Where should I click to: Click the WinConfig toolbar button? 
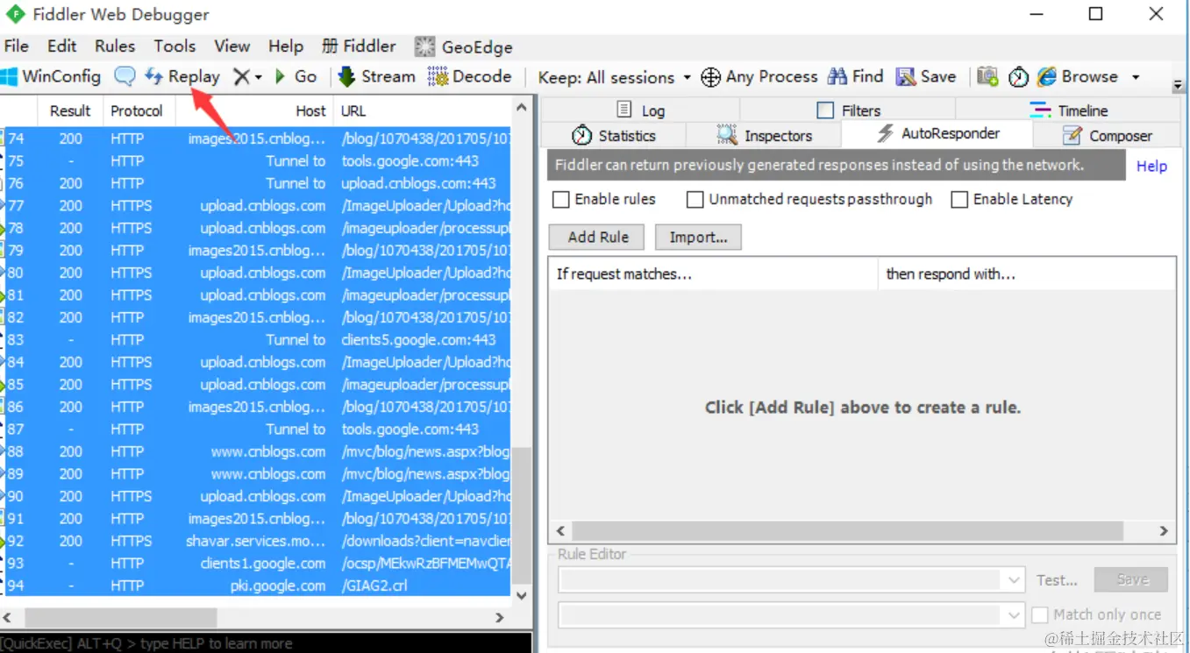pyautogui.click(x=52, y=76)
